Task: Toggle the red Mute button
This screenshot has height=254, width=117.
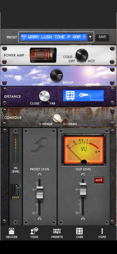Action: (99, 180)
